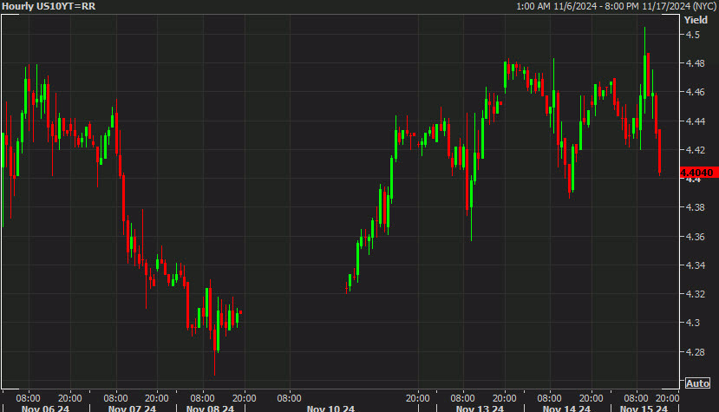The image size is (719, 412).
Task: Click the 4.28 yield axis tick
Action: click(x=696, y=352)
